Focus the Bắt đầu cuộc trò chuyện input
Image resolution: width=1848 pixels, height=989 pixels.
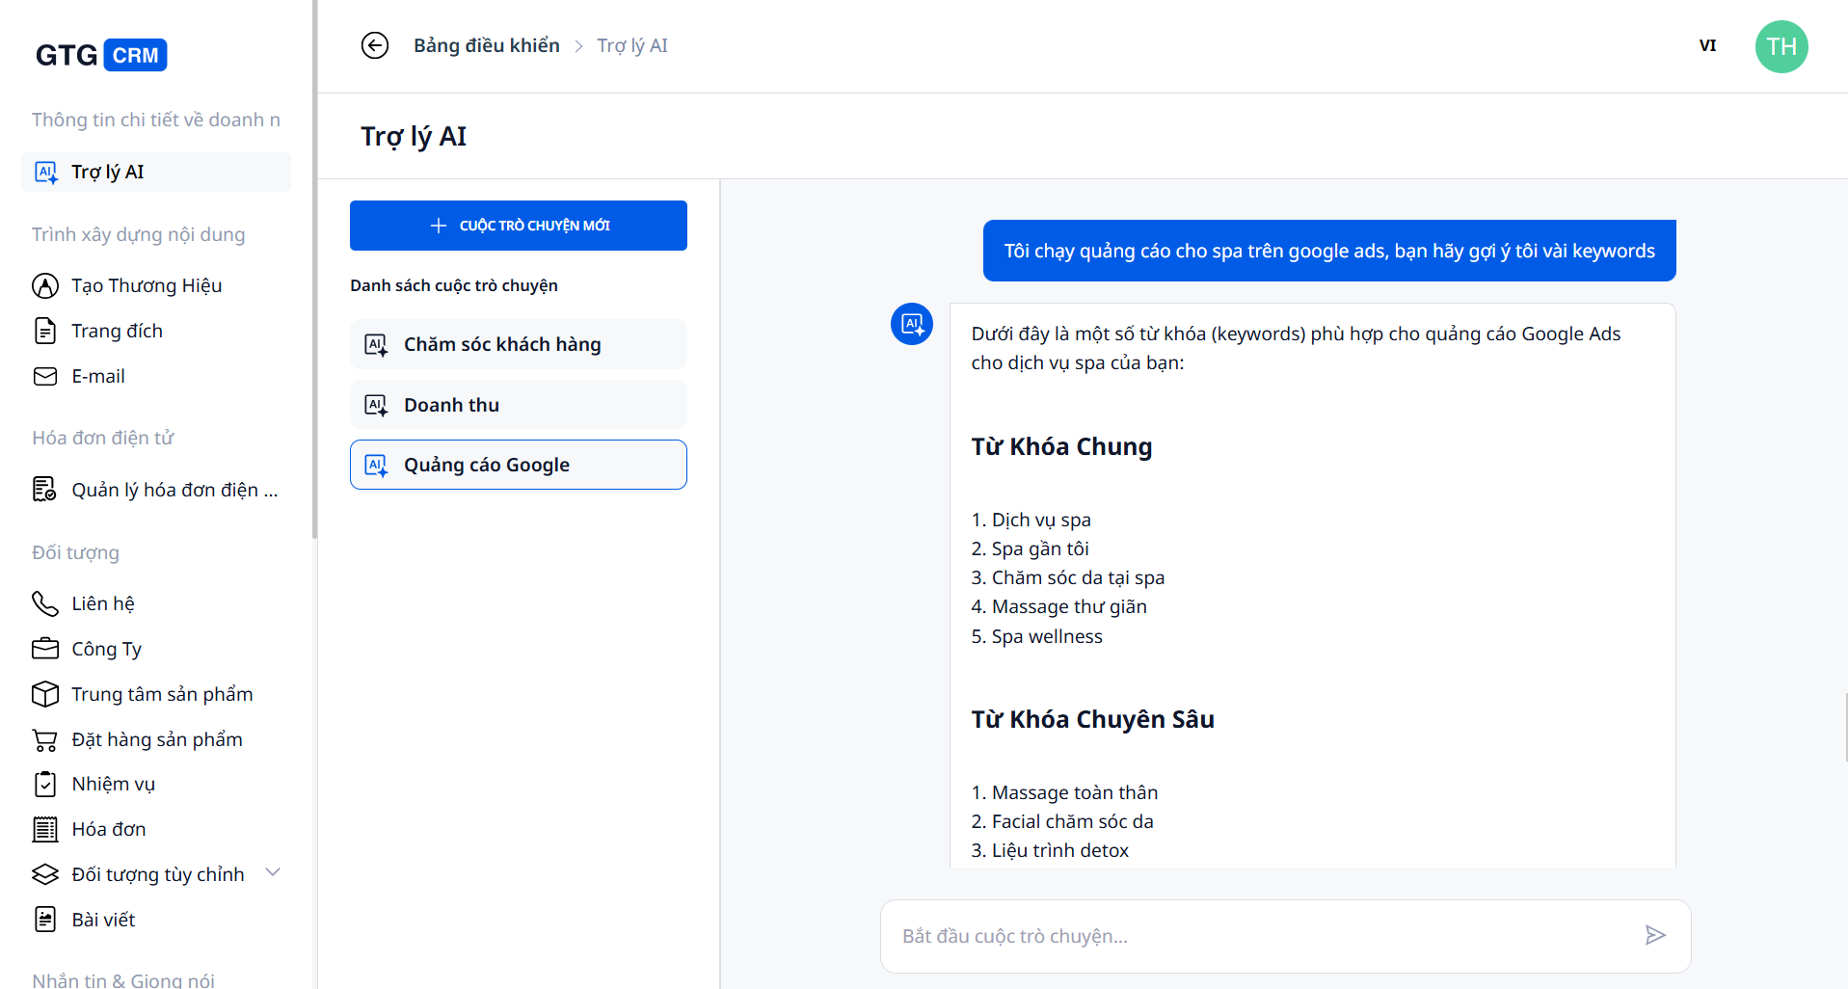[x=1253, y=936]
